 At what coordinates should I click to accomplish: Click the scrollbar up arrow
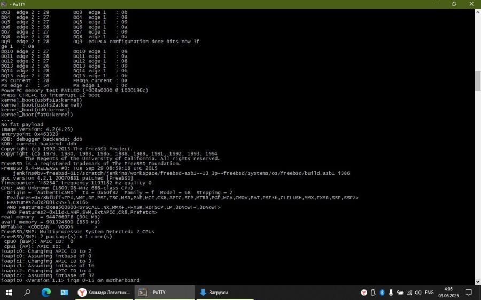(477, 12)
